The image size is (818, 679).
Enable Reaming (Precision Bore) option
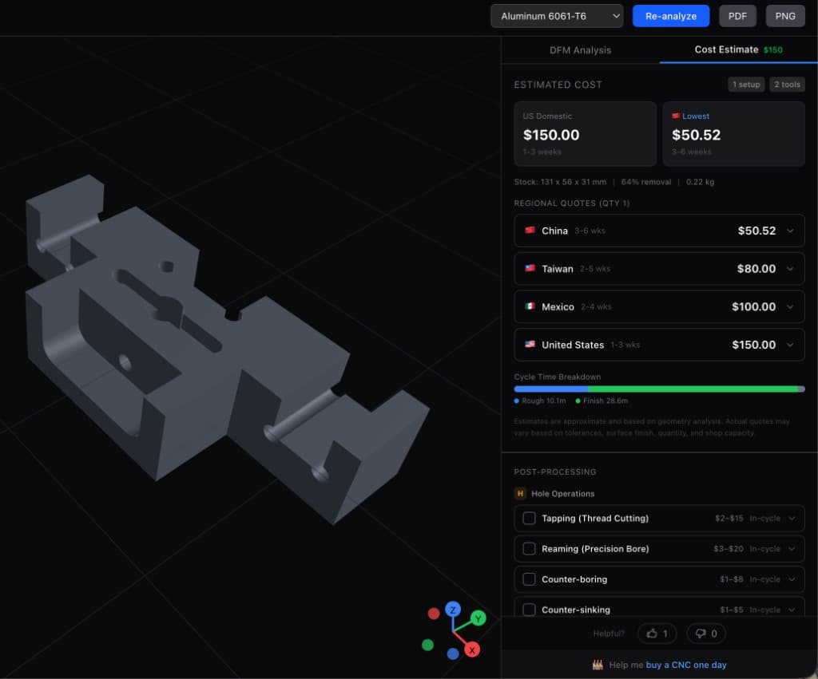(530, 548)
